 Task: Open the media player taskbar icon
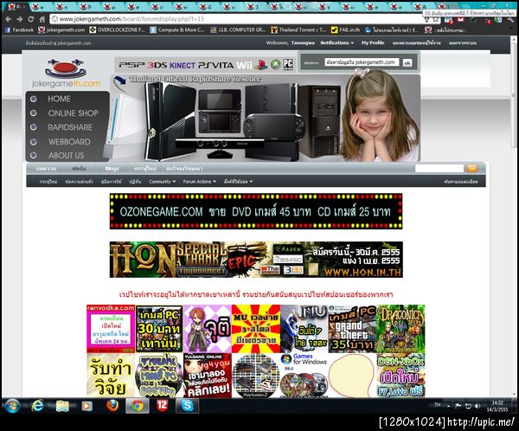click(87, 406)
